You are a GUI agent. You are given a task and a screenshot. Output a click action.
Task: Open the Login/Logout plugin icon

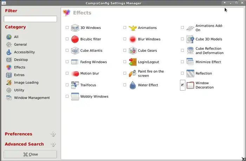point(132,62)
